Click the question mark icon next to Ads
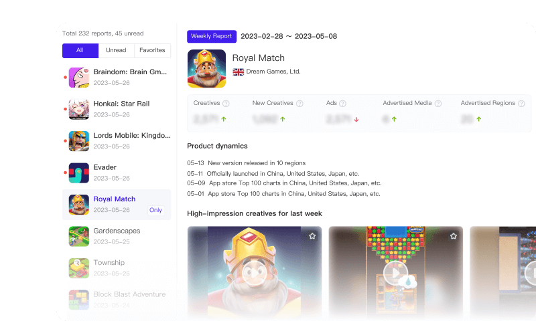The height and width of the screenshot is (321, 536). tap(342, 104)
